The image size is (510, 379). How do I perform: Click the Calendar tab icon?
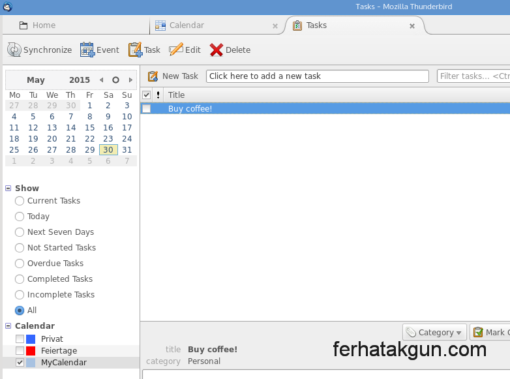tap(160, 25)
